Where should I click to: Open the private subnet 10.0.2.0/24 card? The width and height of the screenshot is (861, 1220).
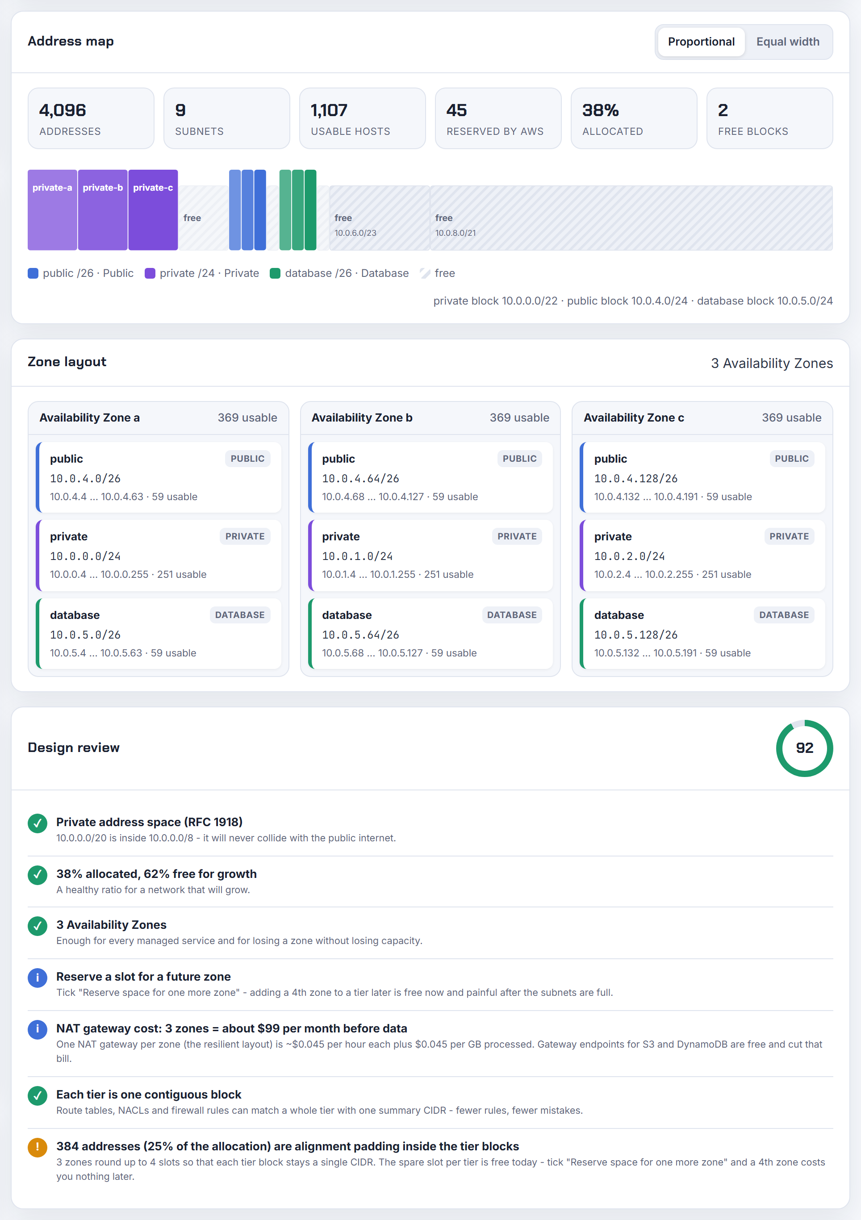702,555
